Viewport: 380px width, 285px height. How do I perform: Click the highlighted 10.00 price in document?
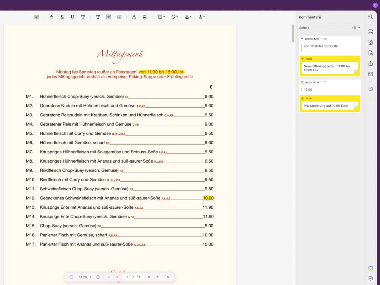(x=208, y=198)
